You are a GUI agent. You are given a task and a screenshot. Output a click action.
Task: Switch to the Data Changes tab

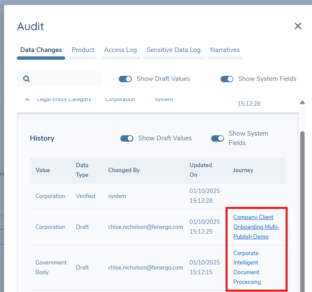[41, 50]
